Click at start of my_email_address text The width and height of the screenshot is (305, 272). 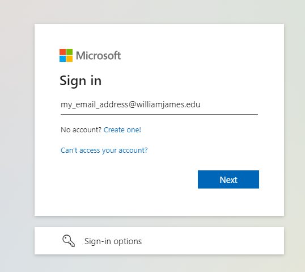(x=61, y=104)
